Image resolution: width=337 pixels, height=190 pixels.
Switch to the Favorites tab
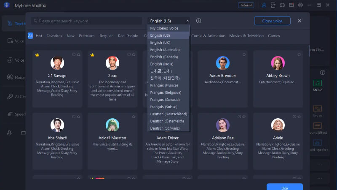click(x=54, y=36)
